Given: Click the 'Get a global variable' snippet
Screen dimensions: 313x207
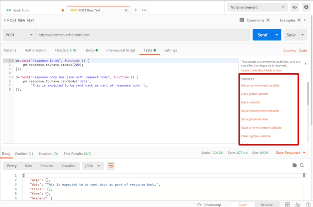Looking at the screenshot, I should pyautogui.click(x=255, y=94).
